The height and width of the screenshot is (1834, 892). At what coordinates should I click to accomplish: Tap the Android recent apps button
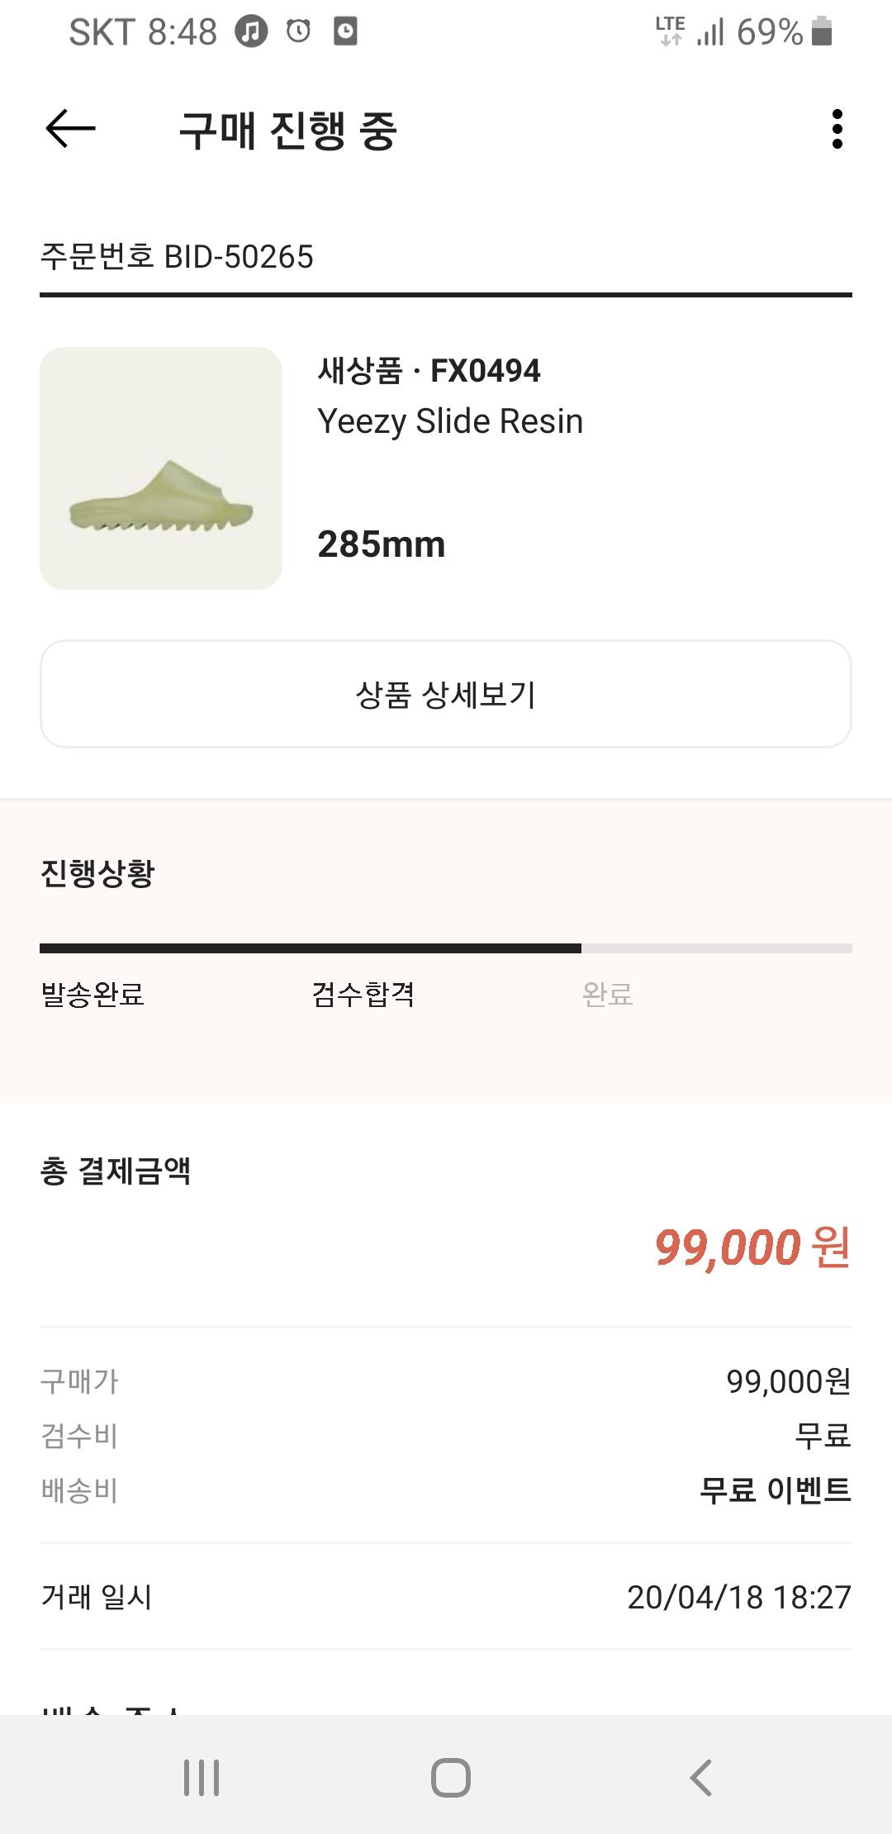[201, 1777]
